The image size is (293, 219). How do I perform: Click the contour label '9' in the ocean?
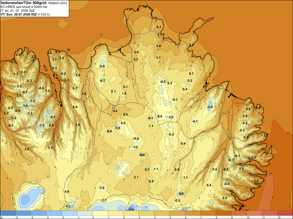click(x=272, y=197)
